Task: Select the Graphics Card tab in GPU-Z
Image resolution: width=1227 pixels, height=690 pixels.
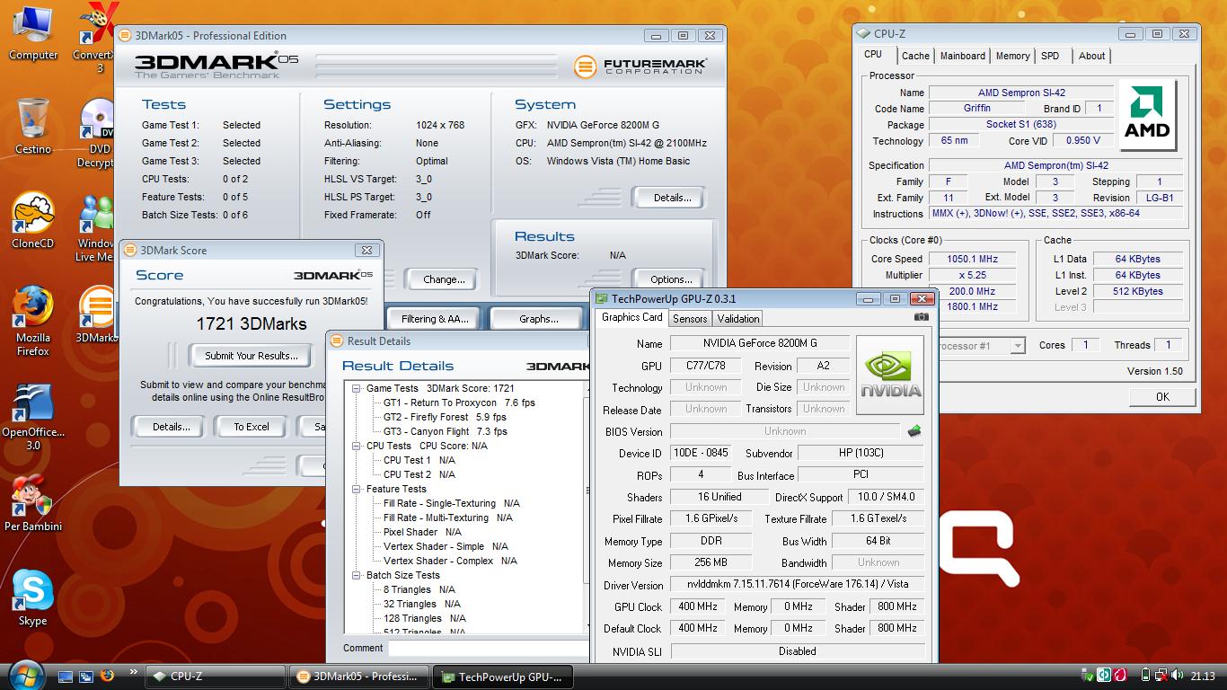Action: pyautogui.click(x=631, y=317)
